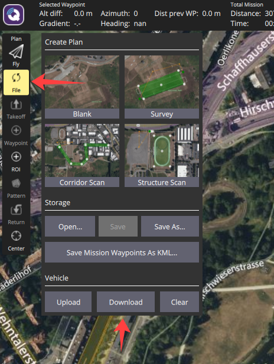Select the Structure Scan plan template
274x364 pixels.
162,155
